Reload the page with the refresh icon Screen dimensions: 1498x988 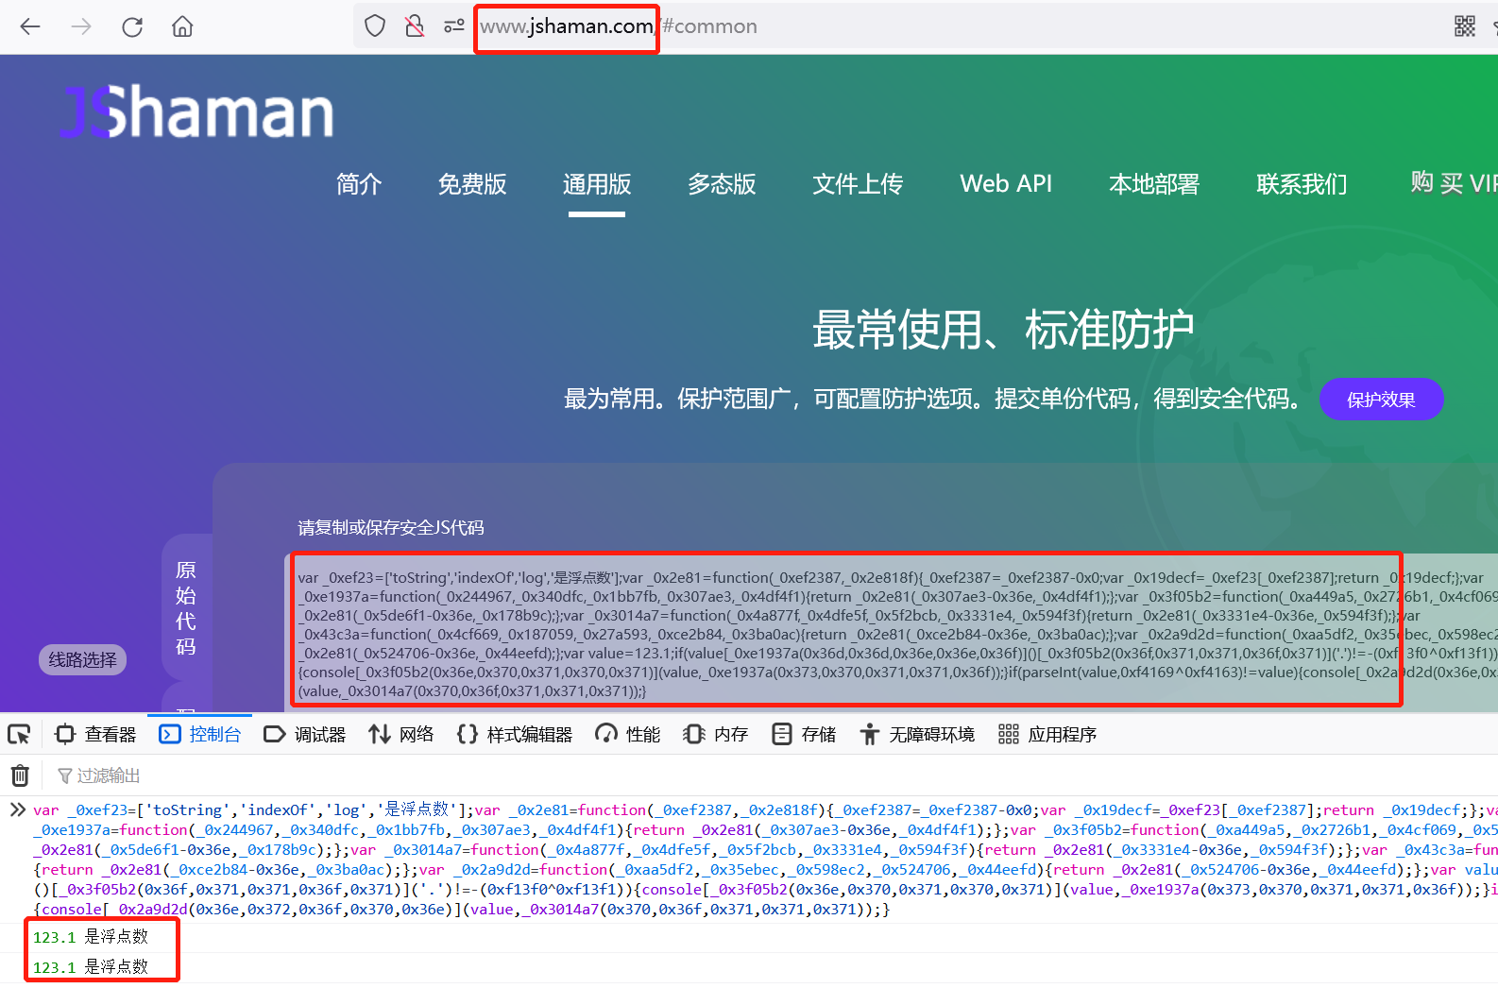pos(132,26)
